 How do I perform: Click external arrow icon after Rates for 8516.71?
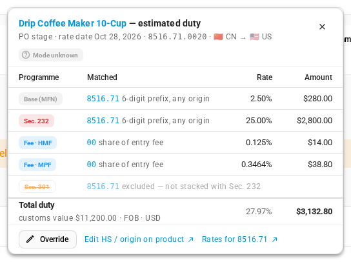[x=274, y=239]
